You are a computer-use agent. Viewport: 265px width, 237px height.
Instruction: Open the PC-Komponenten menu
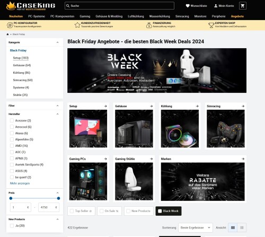62,16
